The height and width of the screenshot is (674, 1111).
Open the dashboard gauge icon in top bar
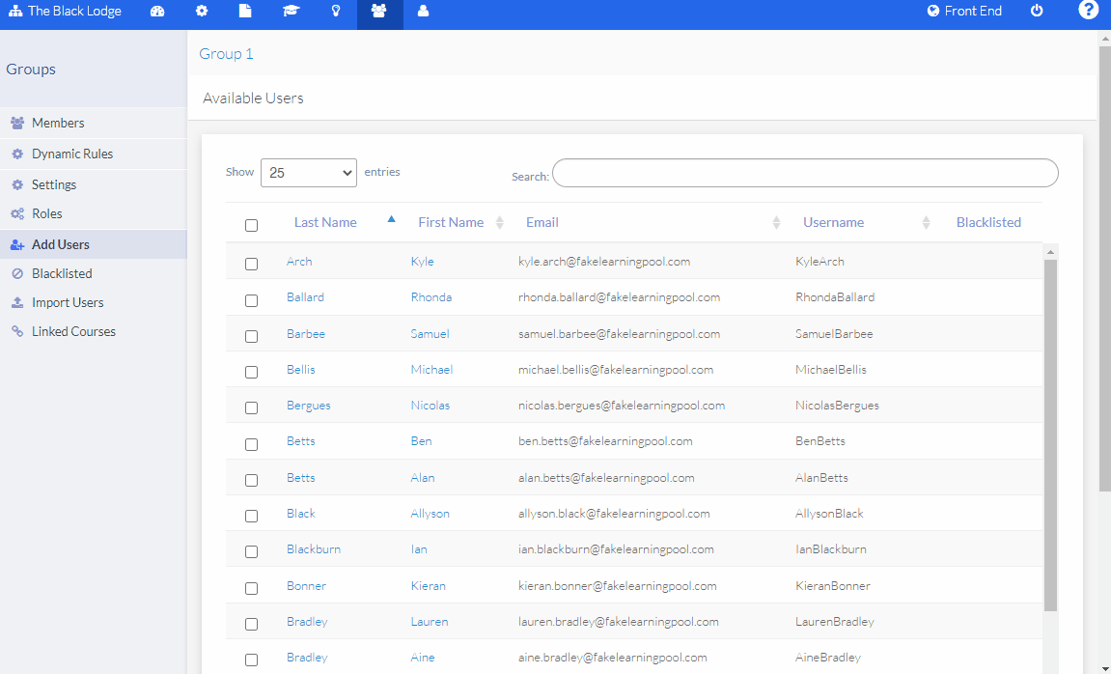157,12
